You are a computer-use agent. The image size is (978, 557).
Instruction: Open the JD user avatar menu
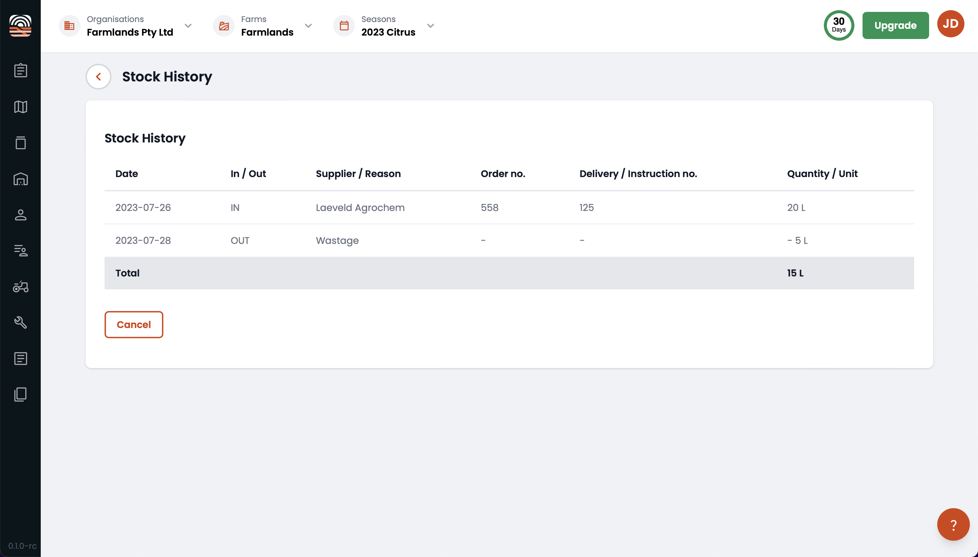(x=950, y=24)
